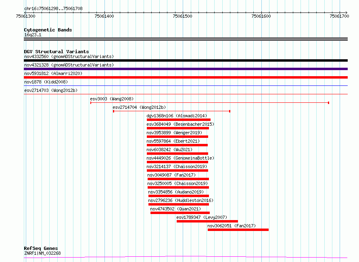Image resolution: width=359 pixels, height=262 pixels.
Task: Click the 16q23.1 cytogenetic band label
Action: pos(33,35)
